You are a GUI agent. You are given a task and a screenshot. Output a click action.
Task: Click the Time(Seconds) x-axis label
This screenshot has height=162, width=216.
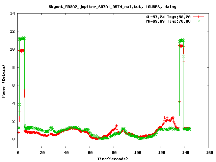113,159
